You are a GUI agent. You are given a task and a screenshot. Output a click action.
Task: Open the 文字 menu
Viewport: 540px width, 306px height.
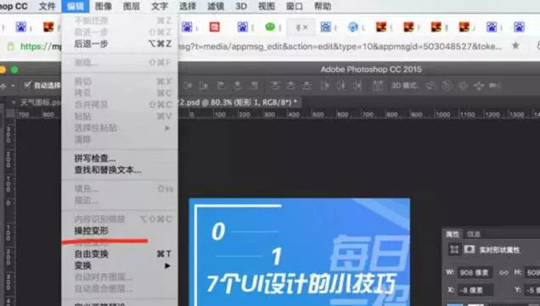pos(160,6)
